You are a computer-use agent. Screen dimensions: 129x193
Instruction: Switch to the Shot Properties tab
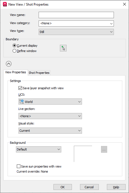coord(39,73)
